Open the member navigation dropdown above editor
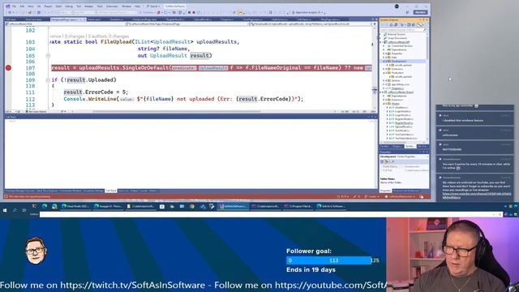Image resolution: width=519 pixels, height=292 pixels. tap(311, 24)
